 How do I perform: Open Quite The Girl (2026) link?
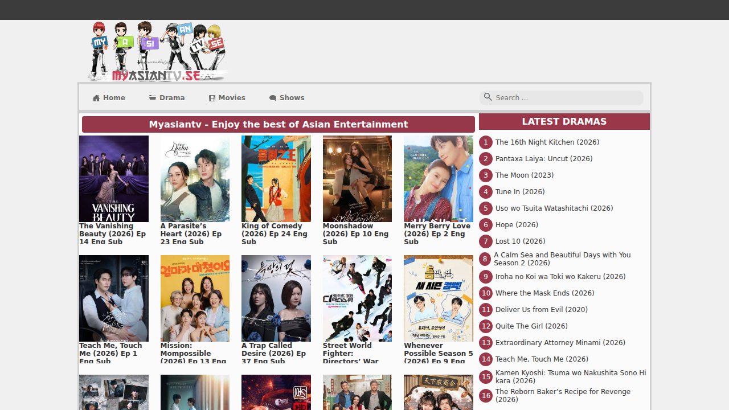click(531, 326)
